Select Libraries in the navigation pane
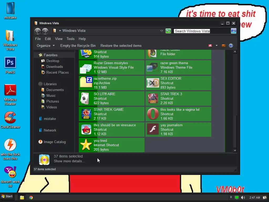The height and width of the screenshot is (202, 269). pyautogui.click(x=50, y=84)
